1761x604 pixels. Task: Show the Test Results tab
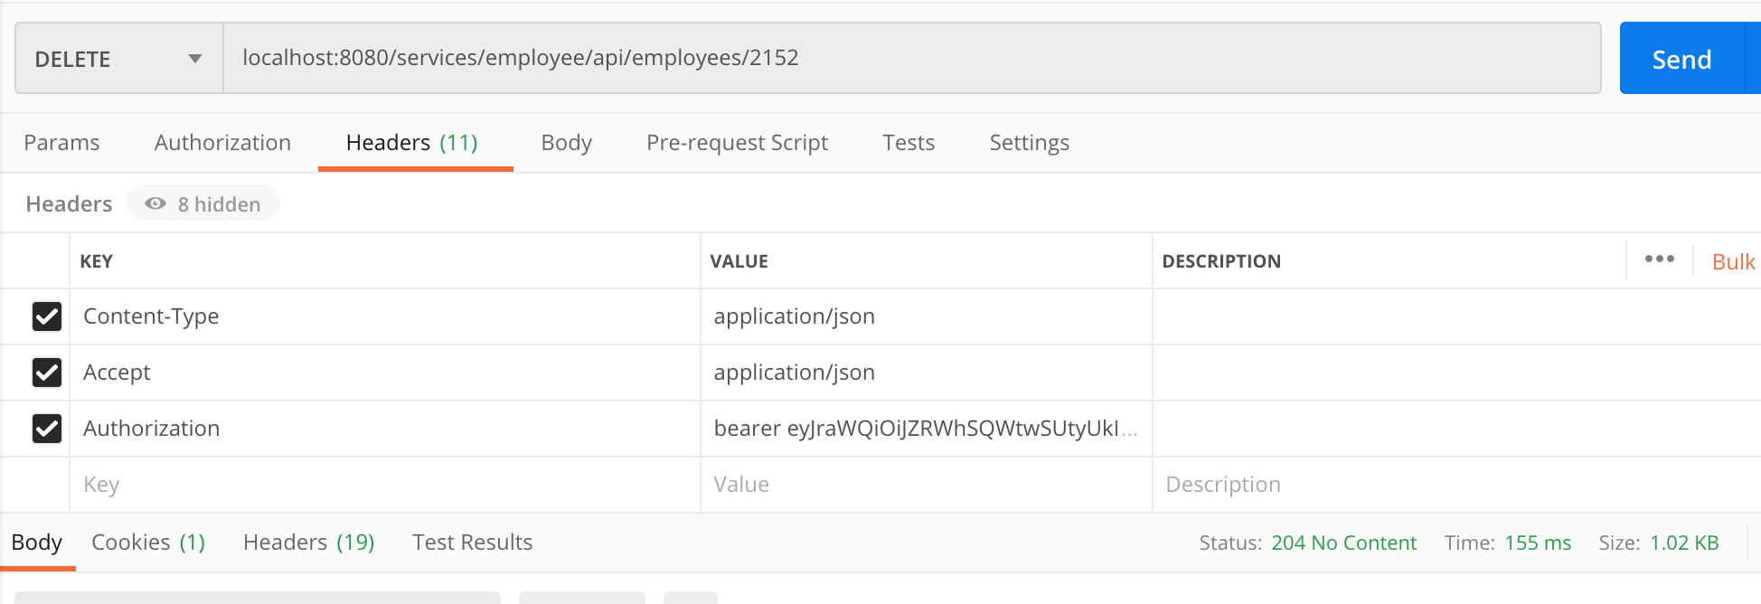472,543
